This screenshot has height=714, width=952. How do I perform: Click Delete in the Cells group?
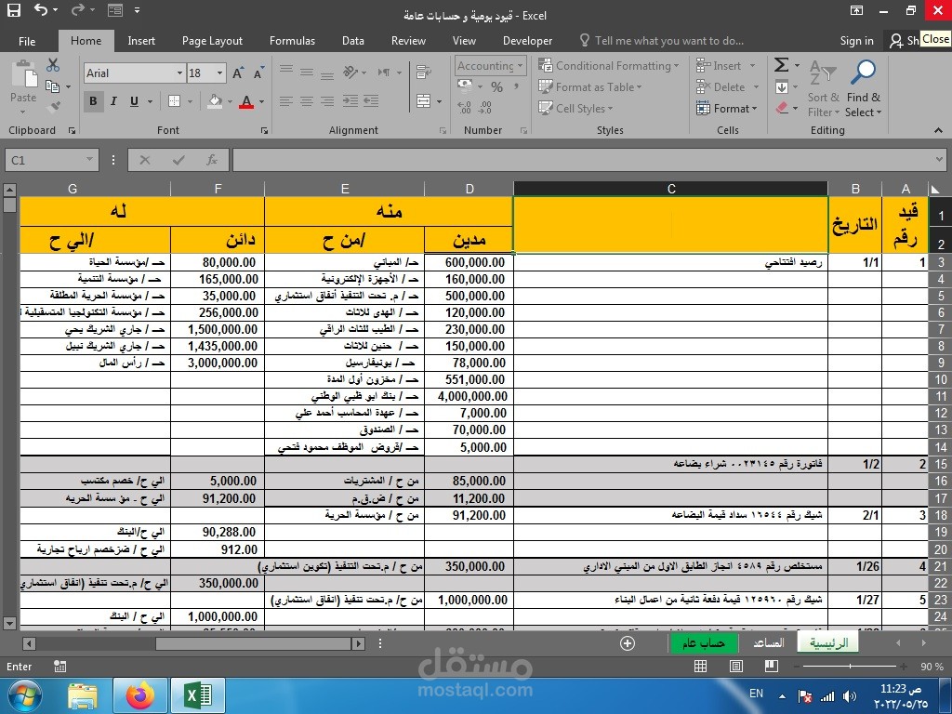click(x=721, y=86)
